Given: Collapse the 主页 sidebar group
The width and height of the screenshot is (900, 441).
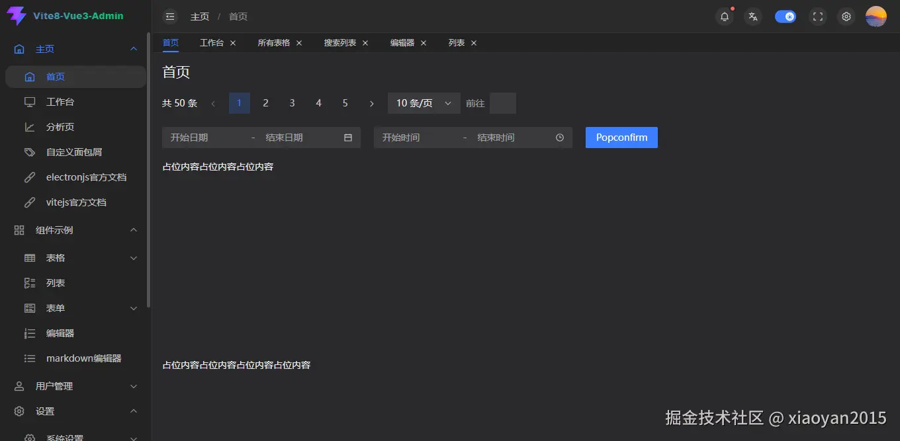Looking at the screenshot, I should pos(134,49).
